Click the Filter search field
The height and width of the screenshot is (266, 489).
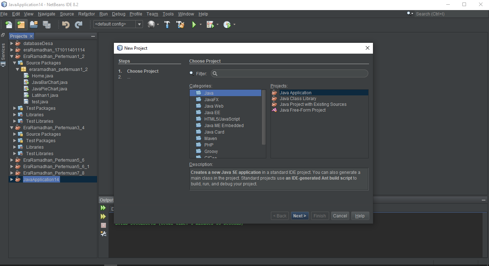click(x=290, y=73)
